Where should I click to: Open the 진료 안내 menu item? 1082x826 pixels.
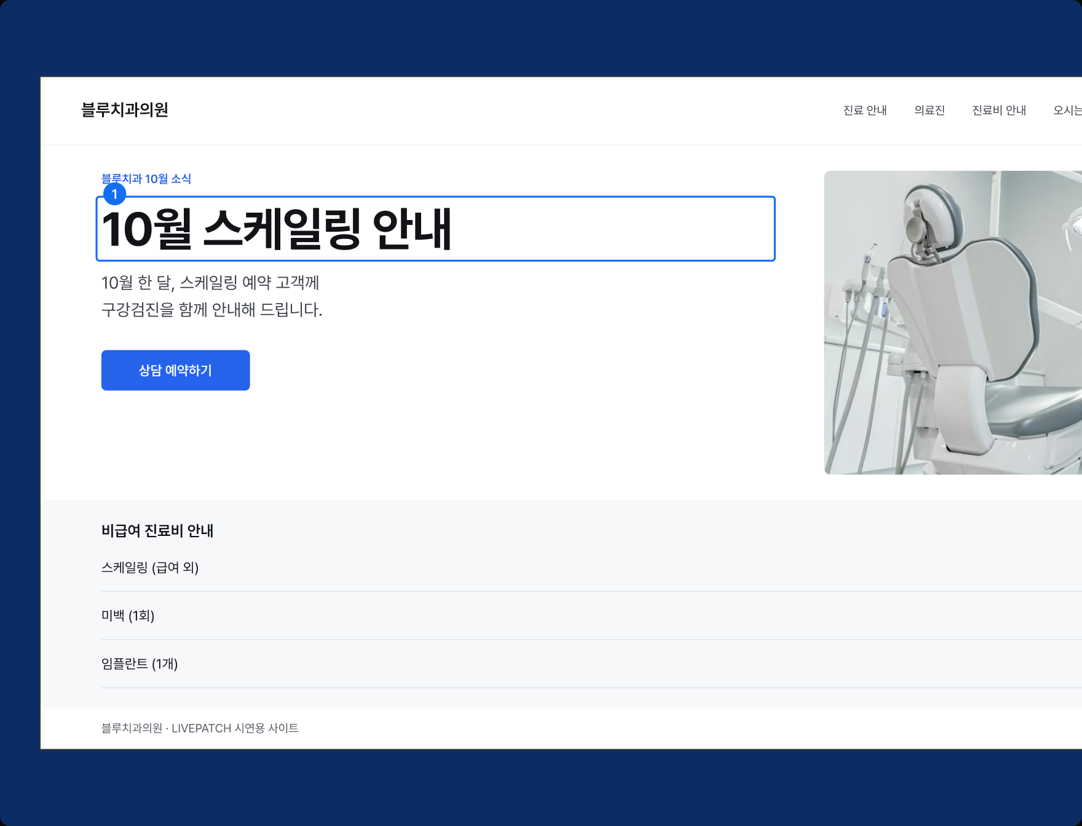pos(865,111)
